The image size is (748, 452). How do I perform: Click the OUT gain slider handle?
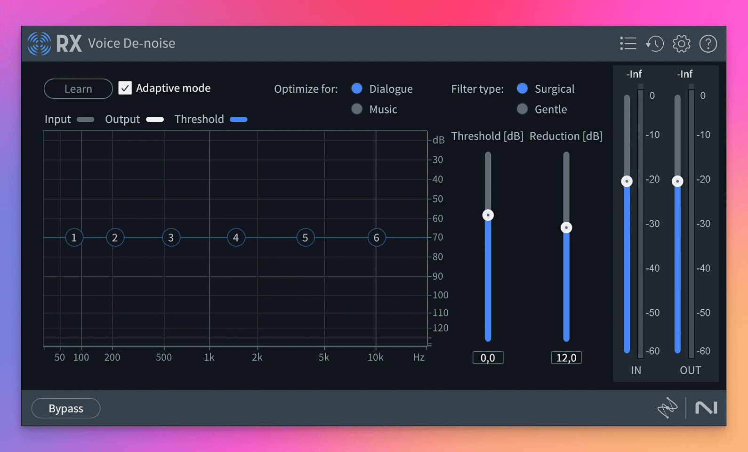point(677,181)
